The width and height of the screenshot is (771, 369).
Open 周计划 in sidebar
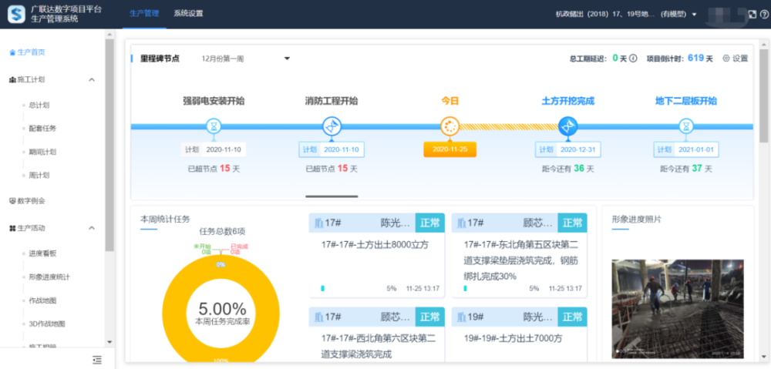39,175
